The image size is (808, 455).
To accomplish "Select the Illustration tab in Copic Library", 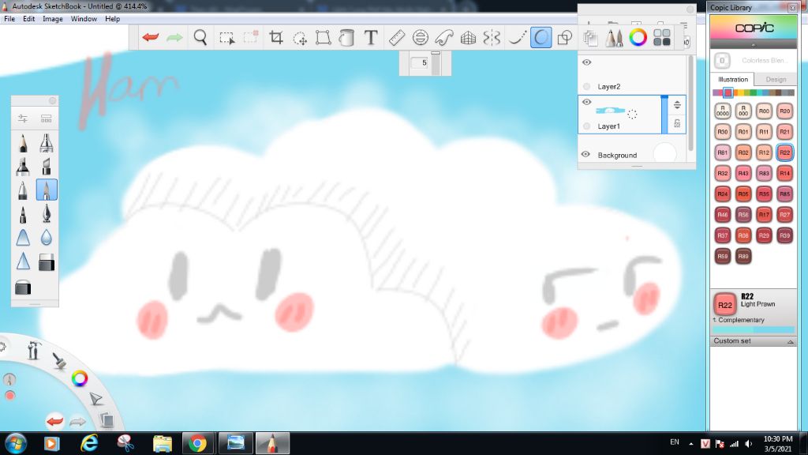I will (733, 80).
